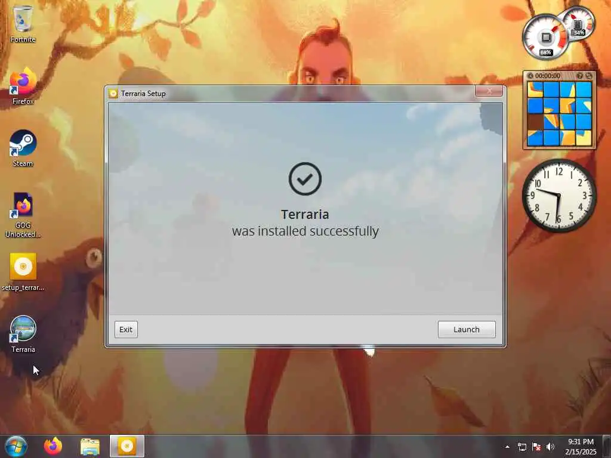The image size is (611, 458).
Task: Select the Firefox desktop shortcut
Action: click(23, 86)
